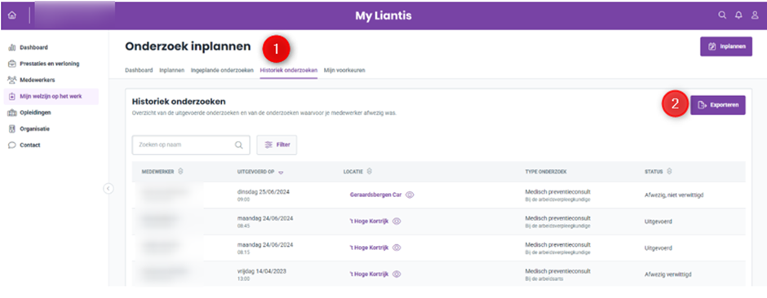Open search with top-right magnifier icon
This screenshot has width=767, height=298.
coord(722,15)
